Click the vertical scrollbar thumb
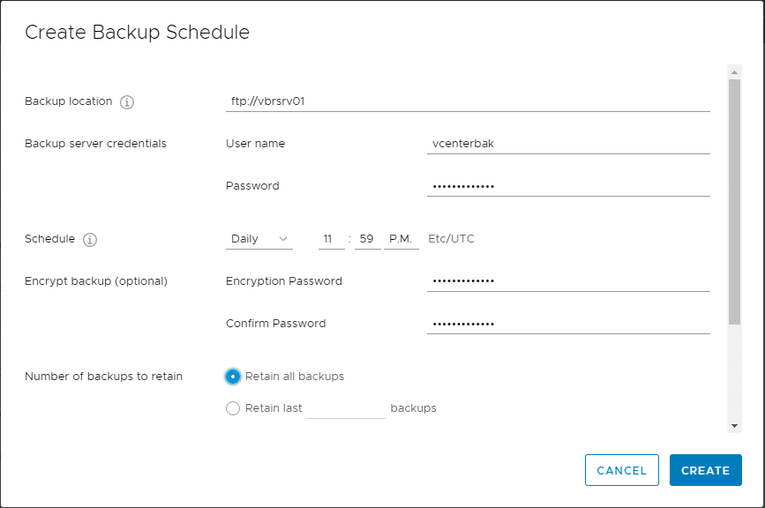 [x=734, y=201]
